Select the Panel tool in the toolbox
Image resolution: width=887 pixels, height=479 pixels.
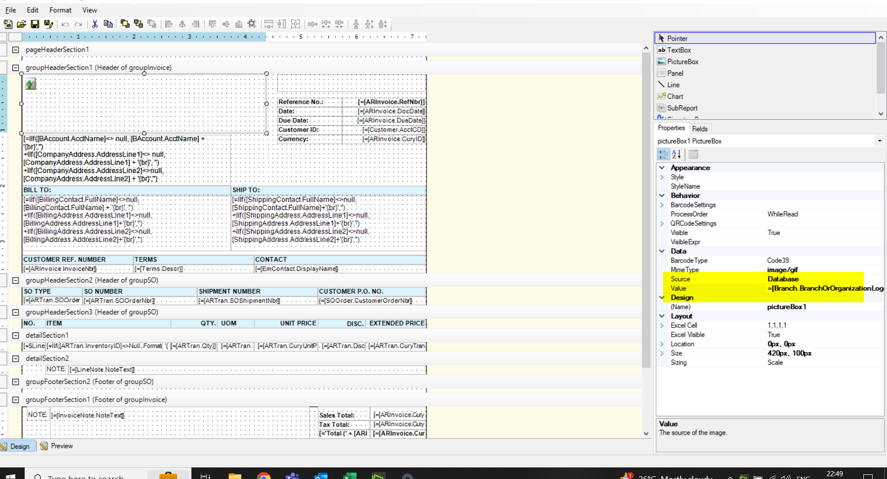click(x=765, y=73)
